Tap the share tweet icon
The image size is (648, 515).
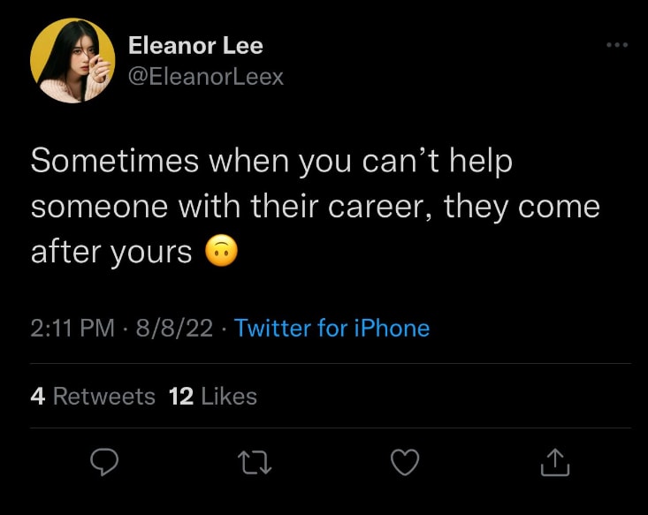pyautogui.click(x=553, y=462)
